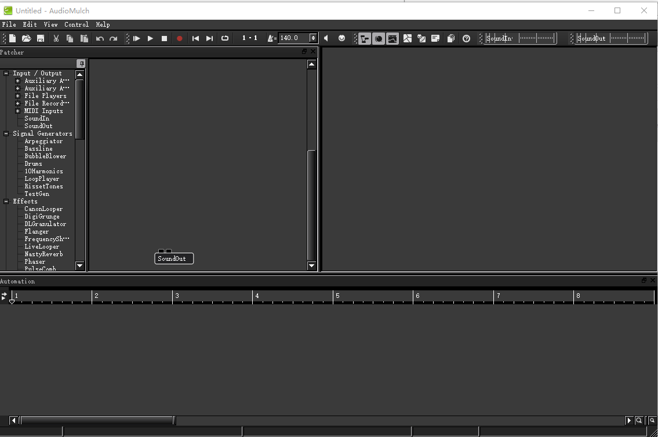This screenshot has width=658, height=437.
Task: Select SoundOut in the contraption list
Action: (39, 126)
